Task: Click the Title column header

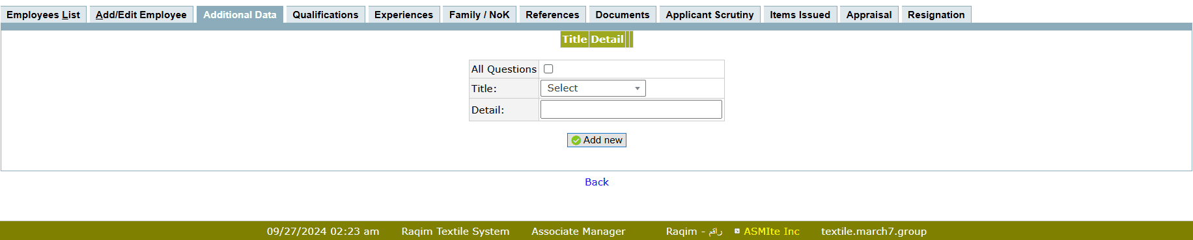Action: [574, 40]
